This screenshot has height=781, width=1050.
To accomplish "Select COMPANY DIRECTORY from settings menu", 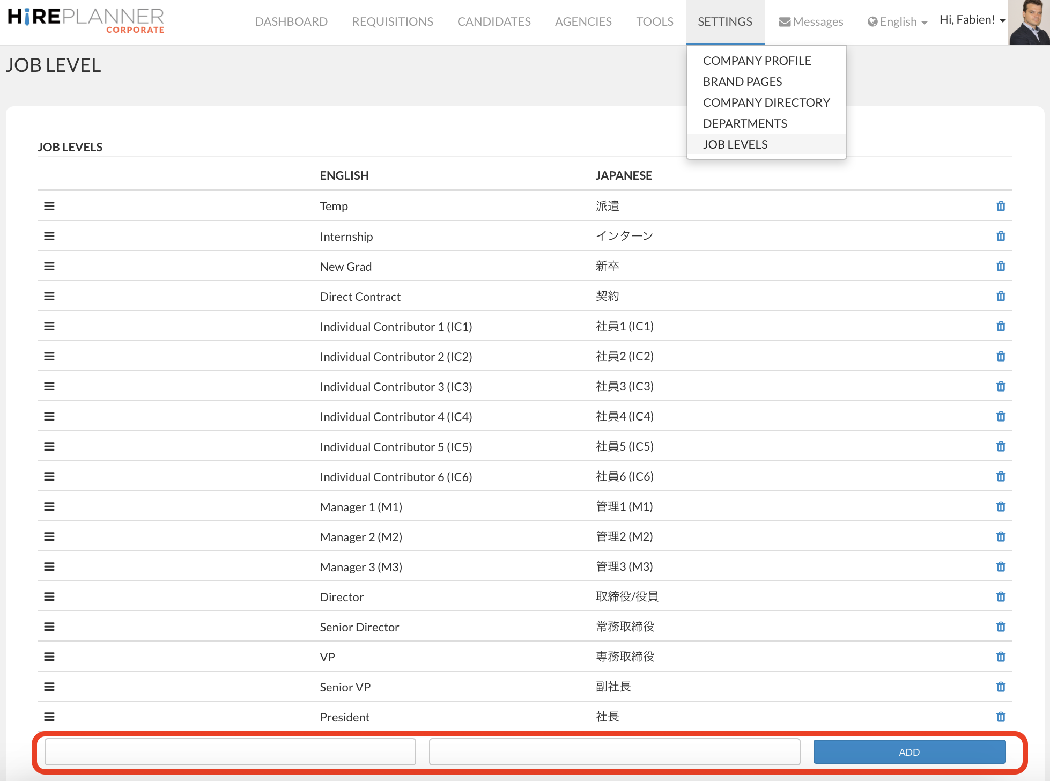I will point(766,102).
